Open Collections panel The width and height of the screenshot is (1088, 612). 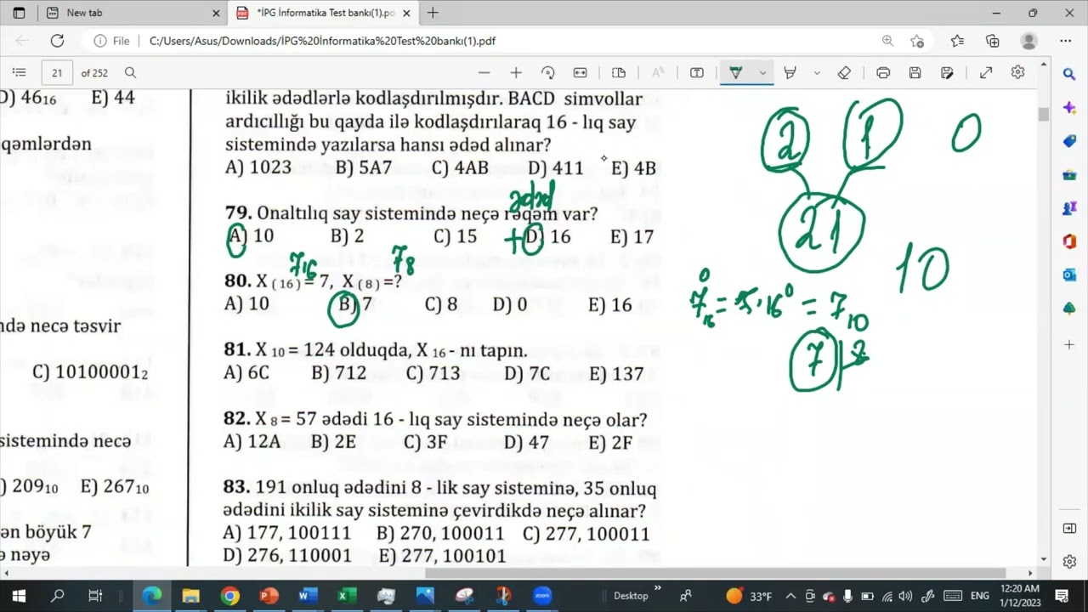[993, 41]
